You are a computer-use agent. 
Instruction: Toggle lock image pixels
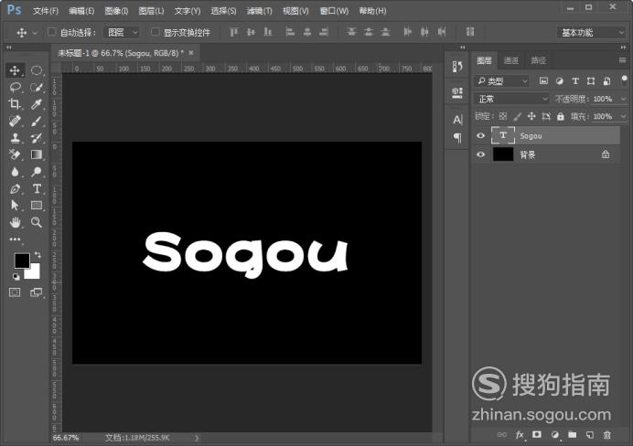(517, 117)
